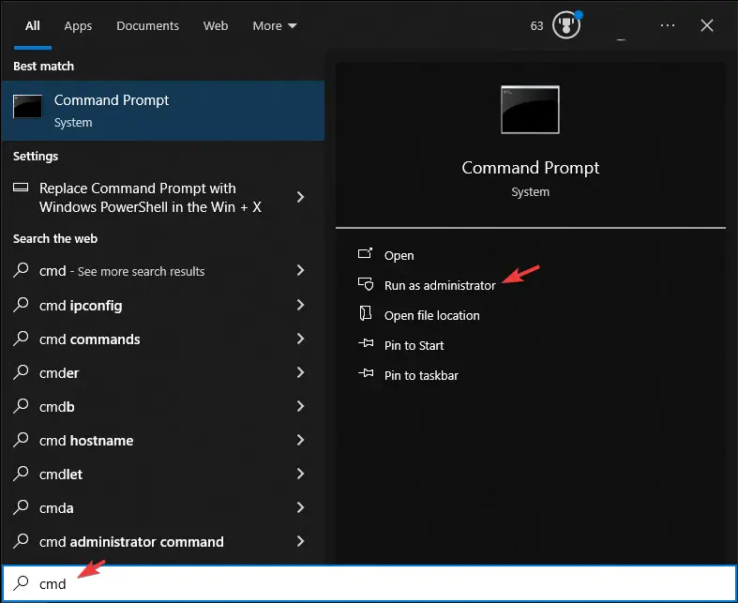
Task: Click the Microsoft Rewards trophy icon
Action: click(566, 25)
